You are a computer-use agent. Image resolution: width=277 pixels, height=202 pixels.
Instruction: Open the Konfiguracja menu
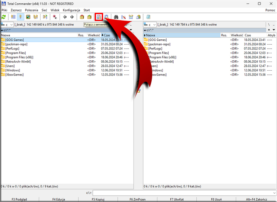pyautogui.click(x=72, y=10)
